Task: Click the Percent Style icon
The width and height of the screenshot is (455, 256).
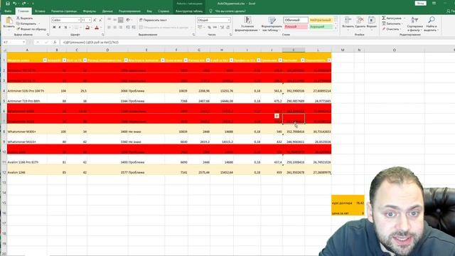Action: pyautogui.click(x=209, y=27)
